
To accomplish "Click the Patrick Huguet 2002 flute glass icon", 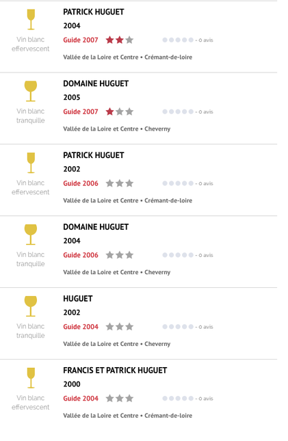I will pyautogui.click(x=31, y=163).
